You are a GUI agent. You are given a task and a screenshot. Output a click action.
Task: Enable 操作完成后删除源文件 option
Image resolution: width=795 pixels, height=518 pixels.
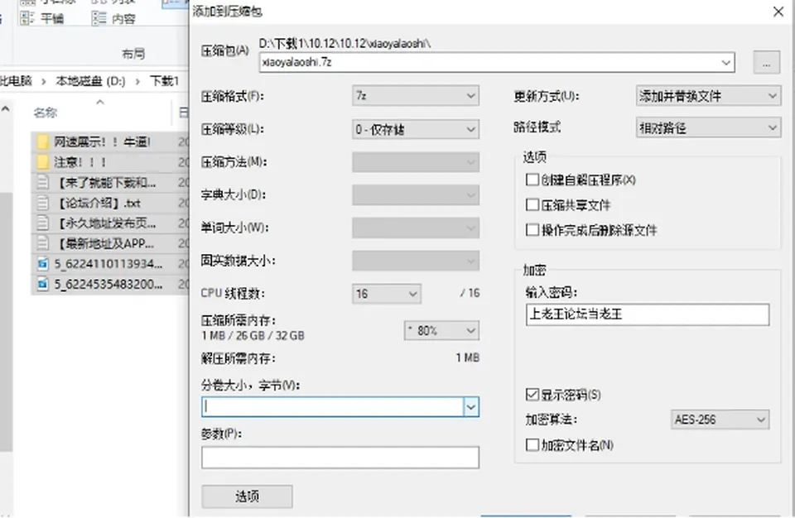tap(532, 230)
